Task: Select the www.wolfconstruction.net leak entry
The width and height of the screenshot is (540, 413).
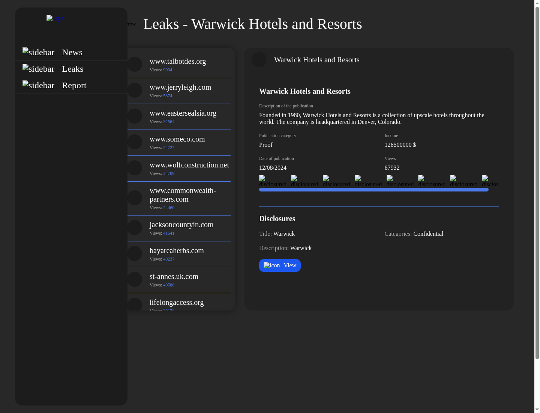Action: pyautogui.click(x=179, y=169)
